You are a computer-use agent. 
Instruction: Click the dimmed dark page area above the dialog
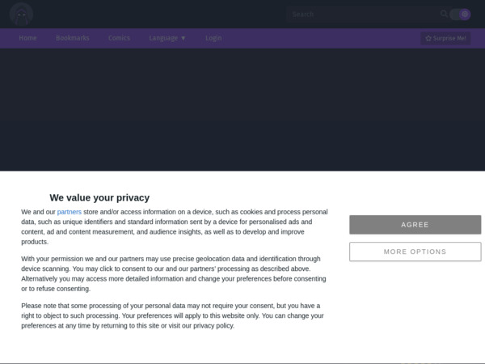(x=242, y=109)
